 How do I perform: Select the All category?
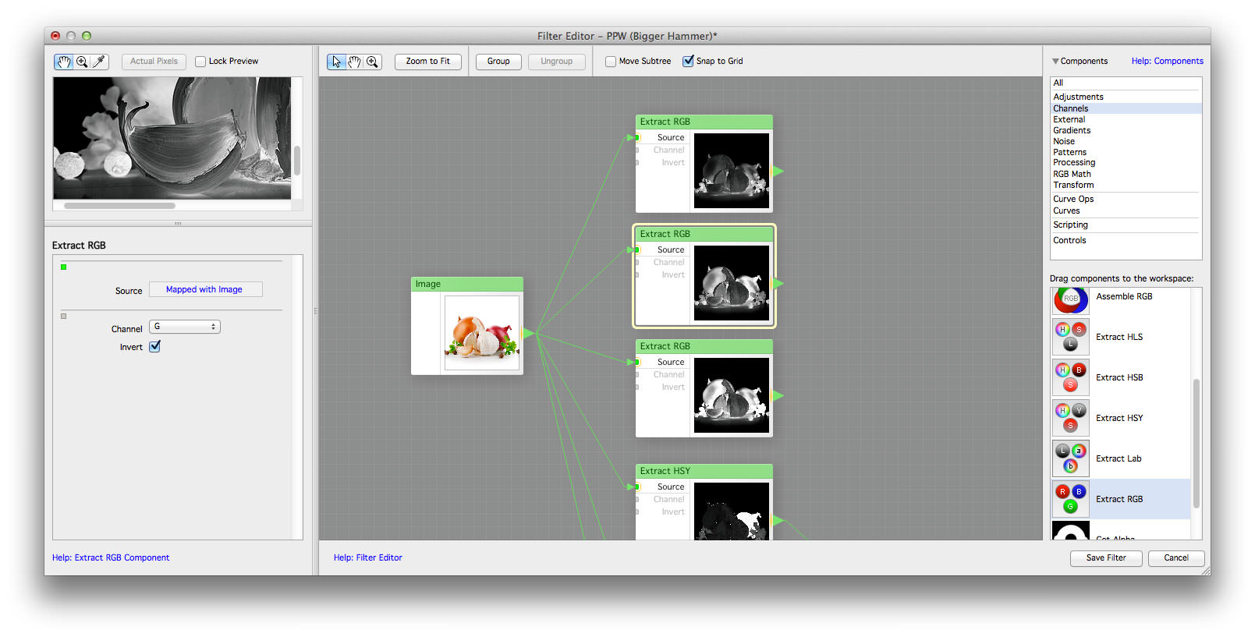[1126, 83]
